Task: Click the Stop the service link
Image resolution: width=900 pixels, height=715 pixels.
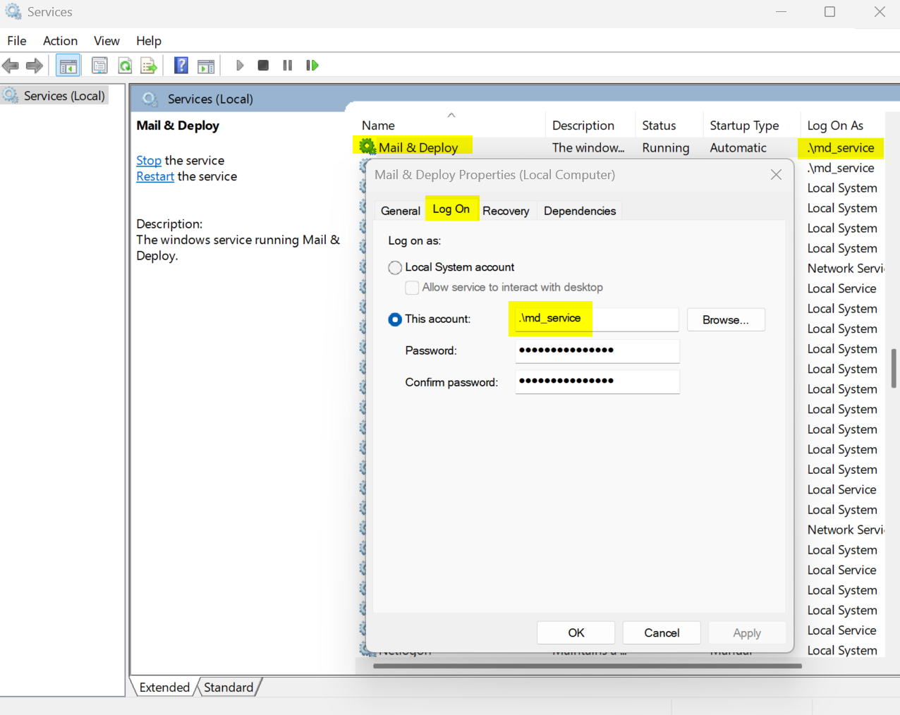Action: [x=149, y=161]
